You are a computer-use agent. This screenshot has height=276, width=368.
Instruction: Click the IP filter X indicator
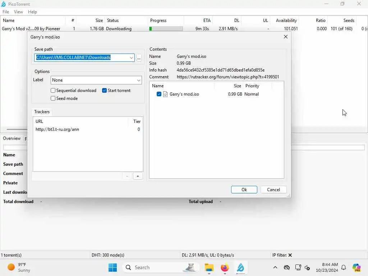[x=290, y=255]
